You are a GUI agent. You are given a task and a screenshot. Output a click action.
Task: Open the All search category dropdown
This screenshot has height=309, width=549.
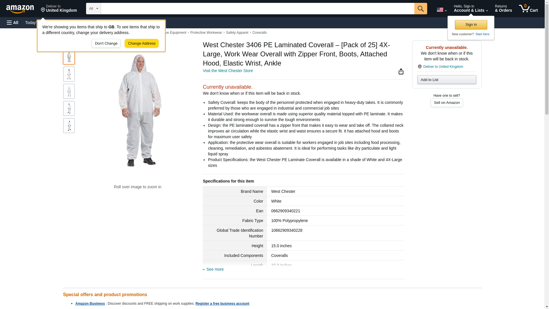[93, 9]
